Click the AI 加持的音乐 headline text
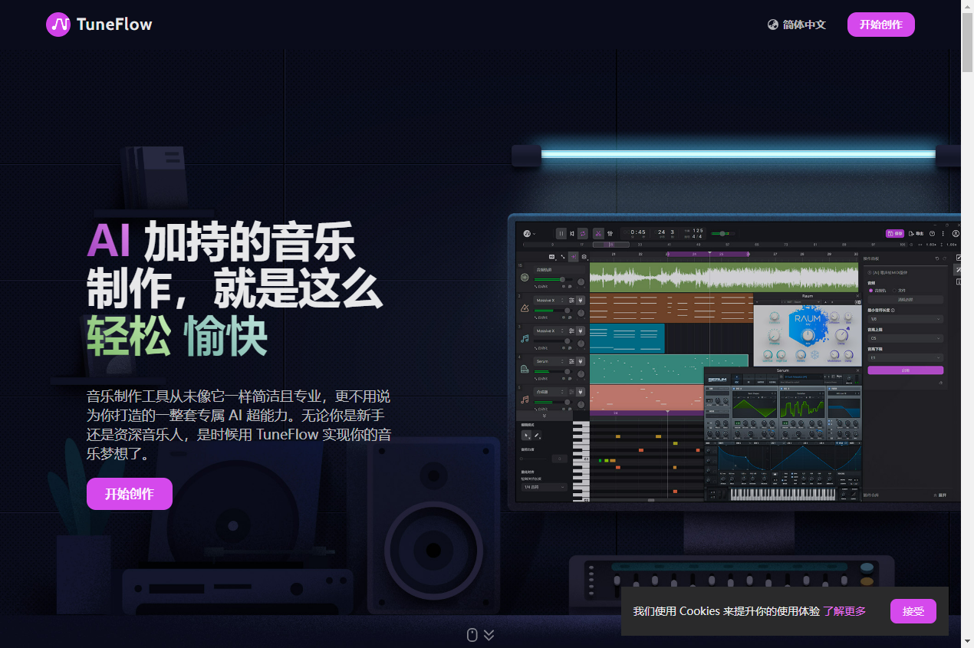The image size is (974, 648). click(x=221, y=241)
